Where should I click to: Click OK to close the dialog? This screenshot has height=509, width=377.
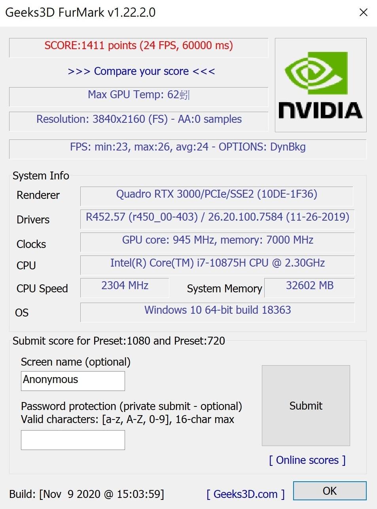pyautogui.click(x=330, y=491)
